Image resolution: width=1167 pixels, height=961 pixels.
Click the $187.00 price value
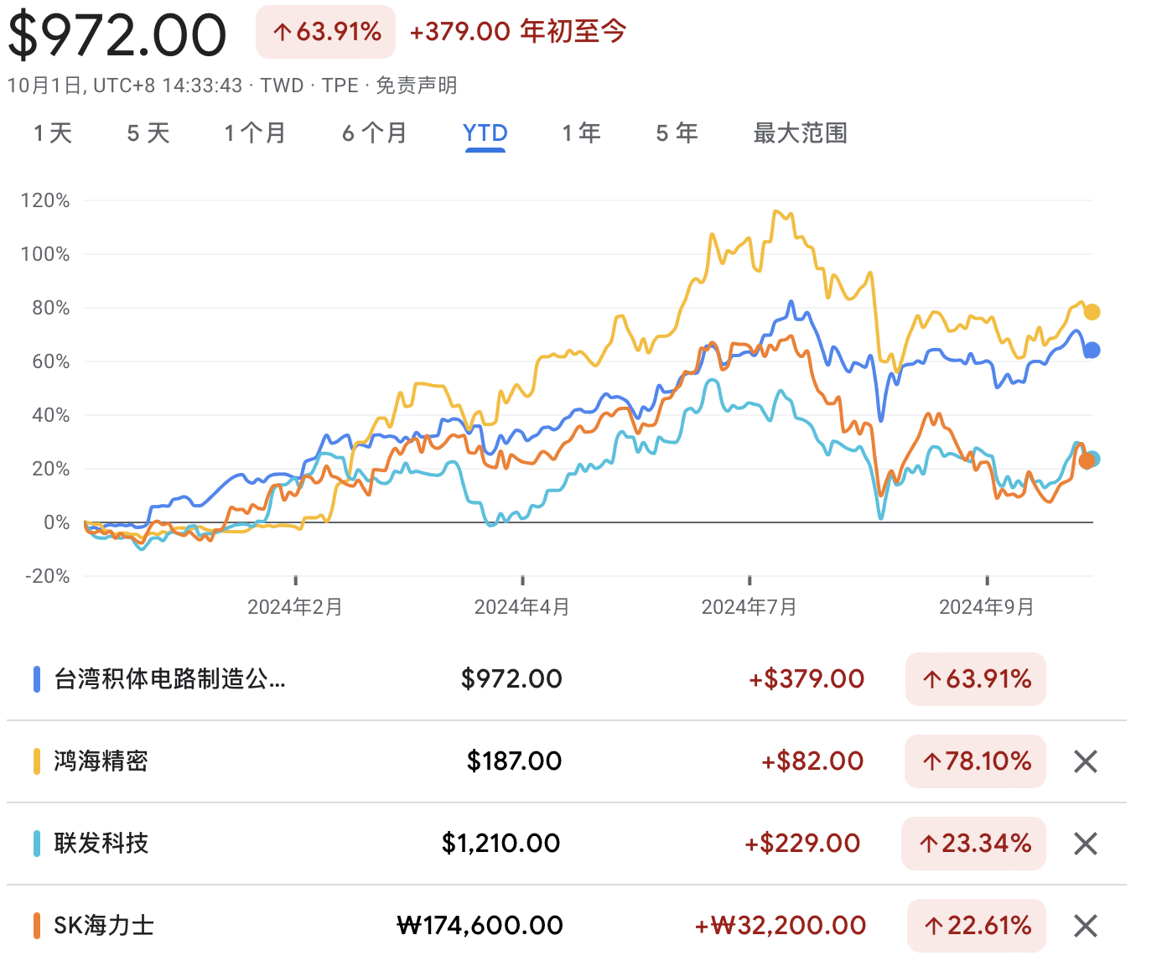[514, 761]
